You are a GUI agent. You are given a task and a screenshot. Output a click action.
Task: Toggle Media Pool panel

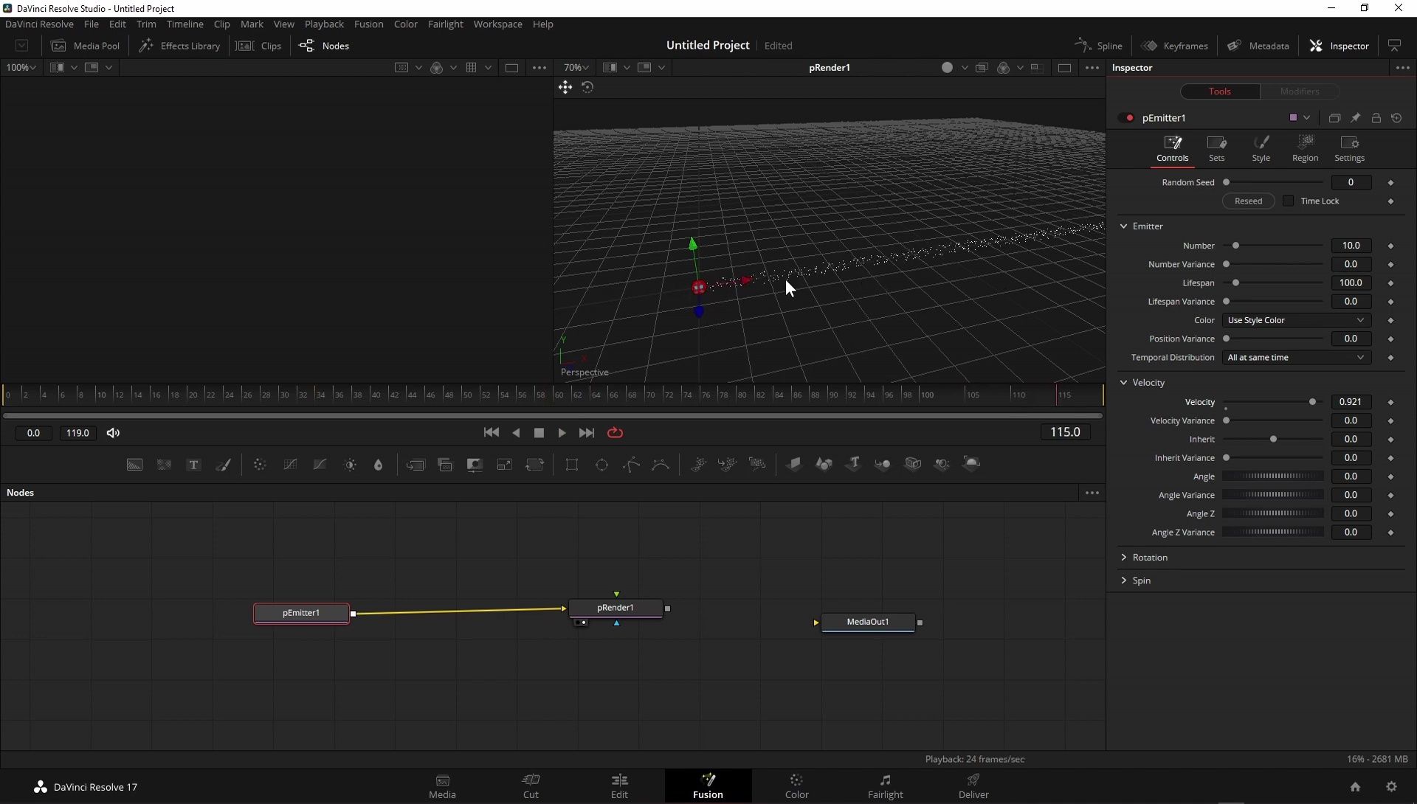tap(85, 46)
